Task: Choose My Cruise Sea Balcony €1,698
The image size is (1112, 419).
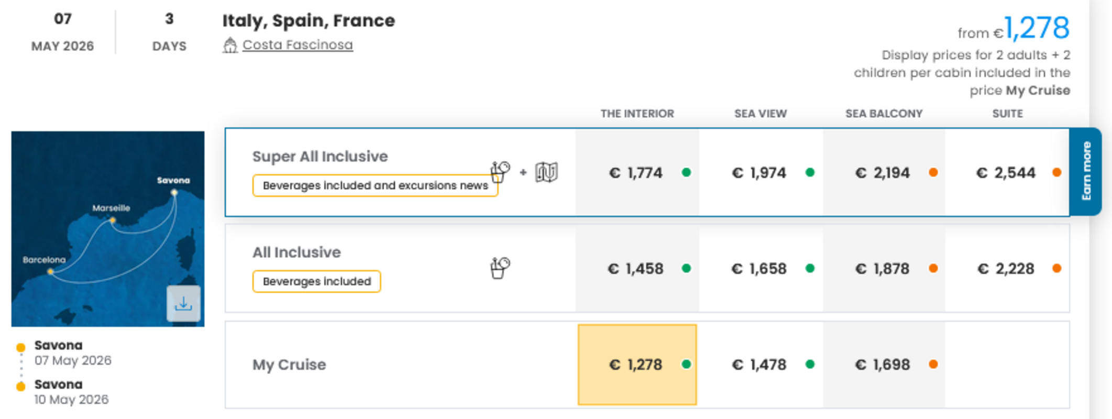Action: coord(884,365)
